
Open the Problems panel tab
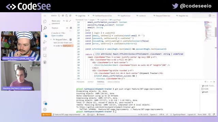(x=80, y=82)
